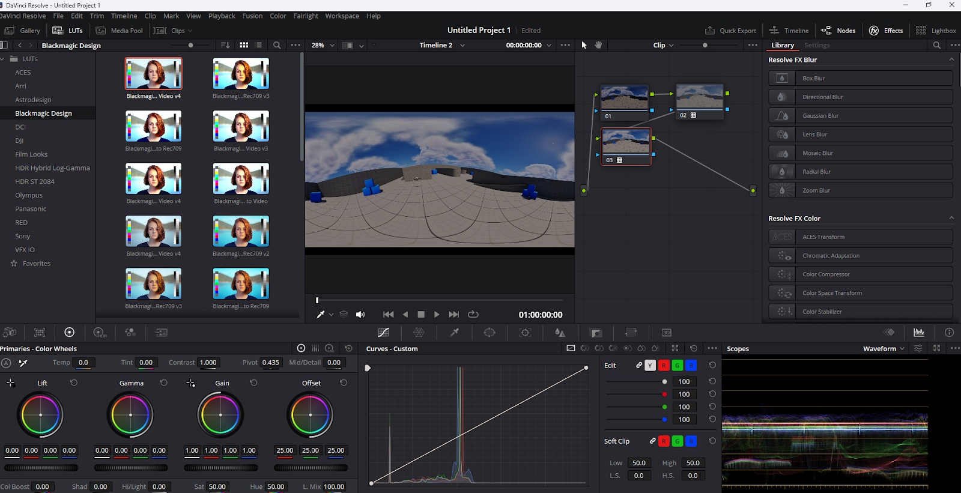961x493 pixels.
Task: Select the pointer tool in node editor
Action: click(584, 45)
